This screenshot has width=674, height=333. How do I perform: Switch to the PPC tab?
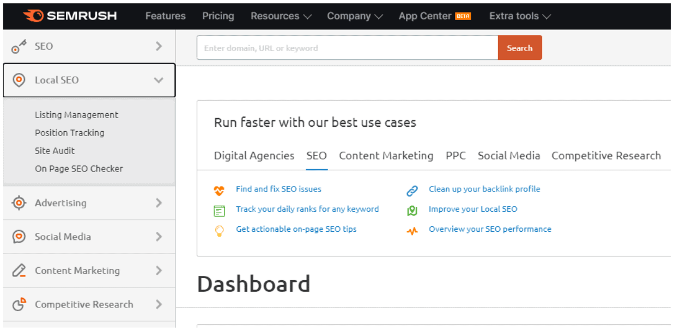tap(456, 156)
